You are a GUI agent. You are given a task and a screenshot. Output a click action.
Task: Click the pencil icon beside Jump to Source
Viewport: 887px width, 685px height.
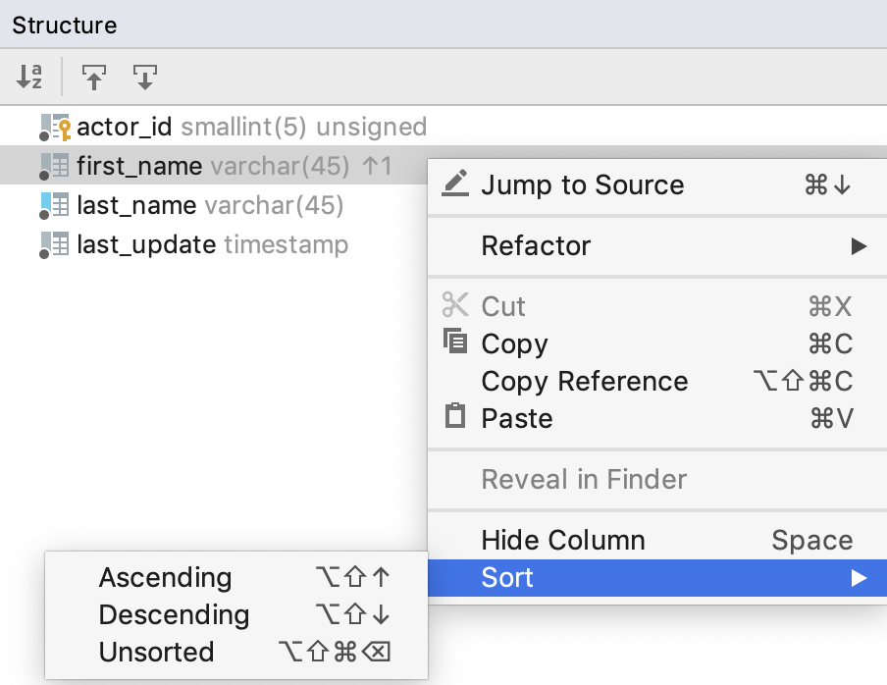[x=454, y=183]
